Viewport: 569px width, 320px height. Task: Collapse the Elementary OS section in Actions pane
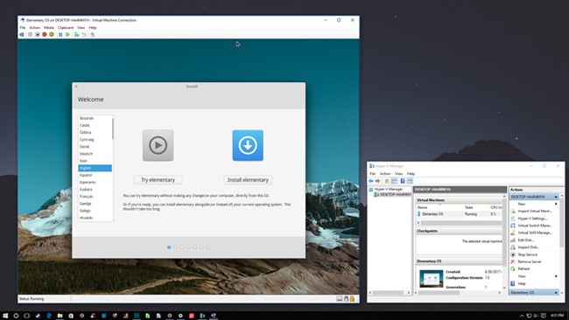(556, 292)
